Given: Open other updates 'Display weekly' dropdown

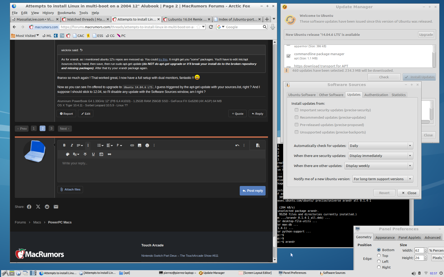Looking at the screenshot, I should tap(379, 166).
